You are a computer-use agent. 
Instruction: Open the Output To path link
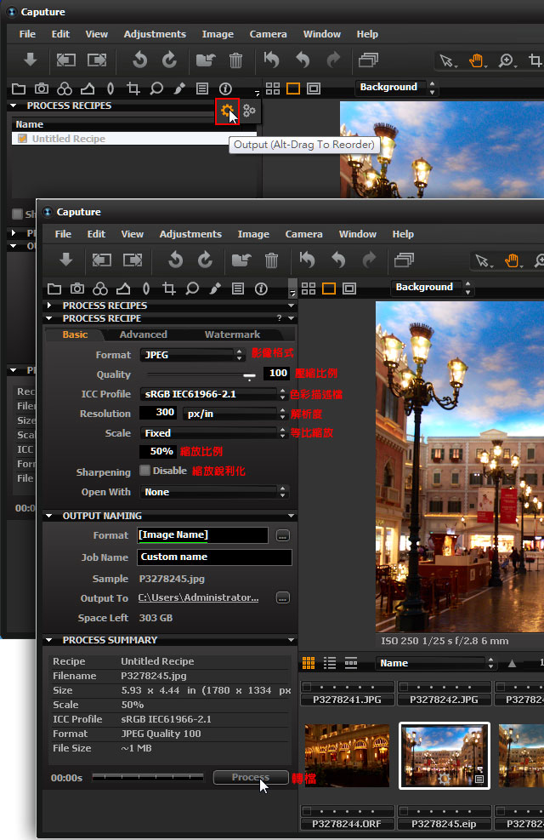198,597
